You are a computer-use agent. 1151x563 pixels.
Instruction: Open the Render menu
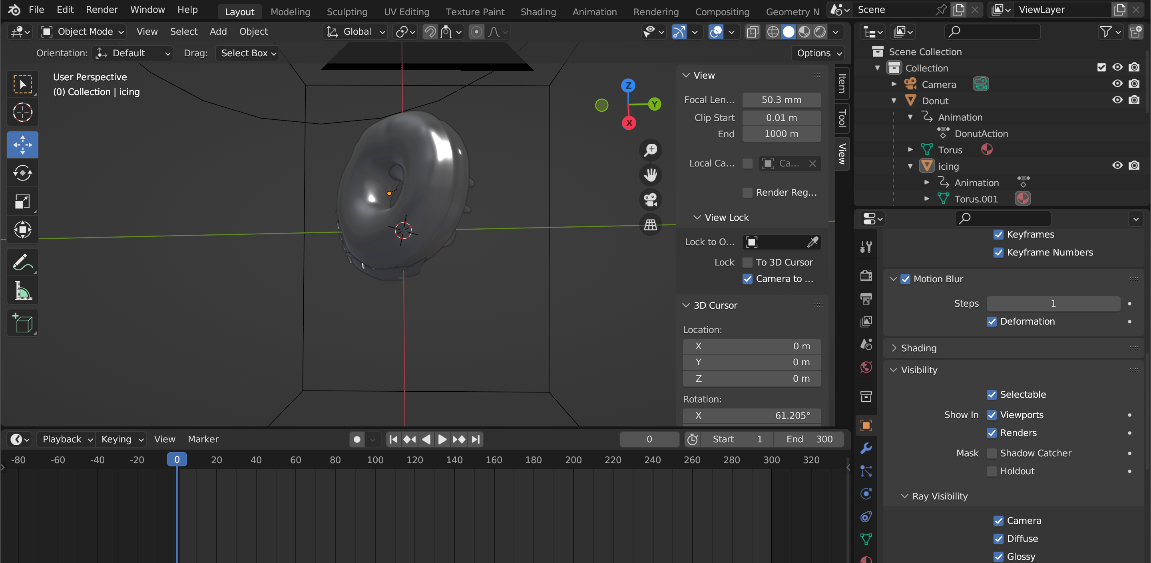tap(102, 9)
